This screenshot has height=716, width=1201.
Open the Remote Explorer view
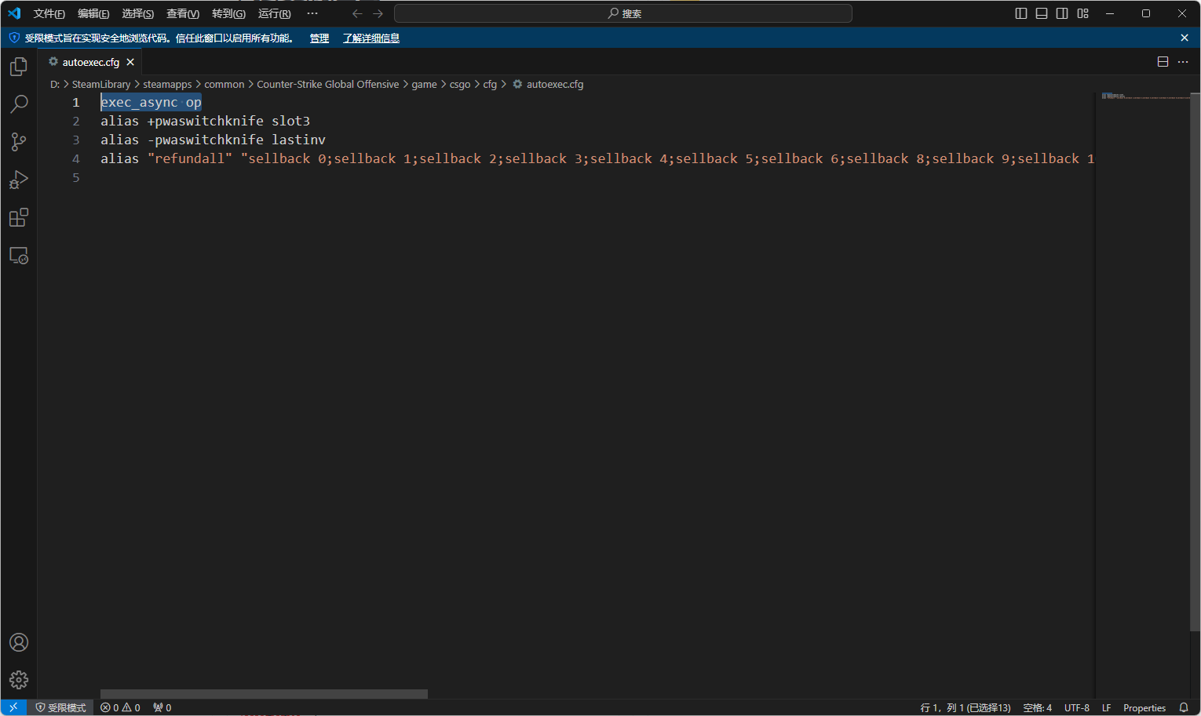(x=19, y=256)
